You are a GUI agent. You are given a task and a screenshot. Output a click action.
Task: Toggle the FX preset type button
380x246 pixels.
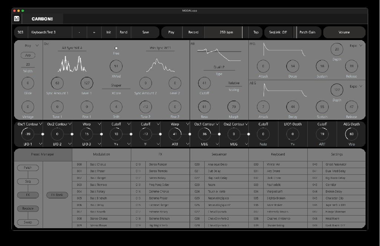pos(28,195)
